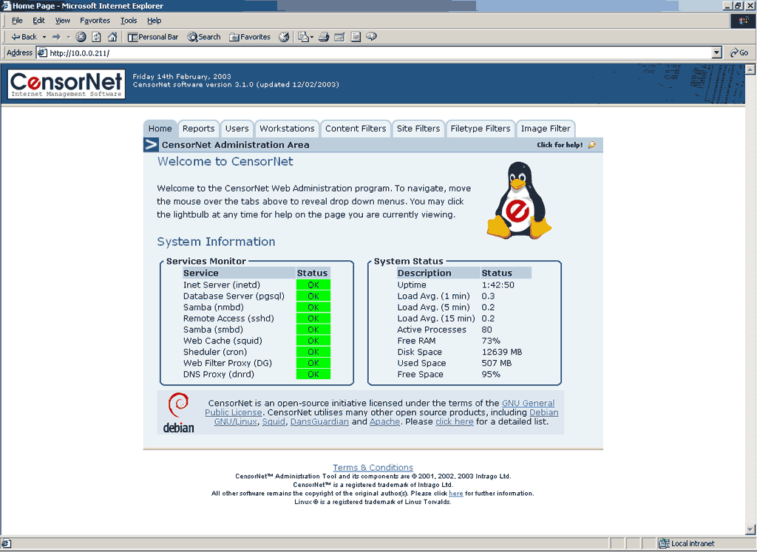The width and height of the screenshot is (757, 552).
Task: Click the status bar page icon
Action: coord(6,544)
